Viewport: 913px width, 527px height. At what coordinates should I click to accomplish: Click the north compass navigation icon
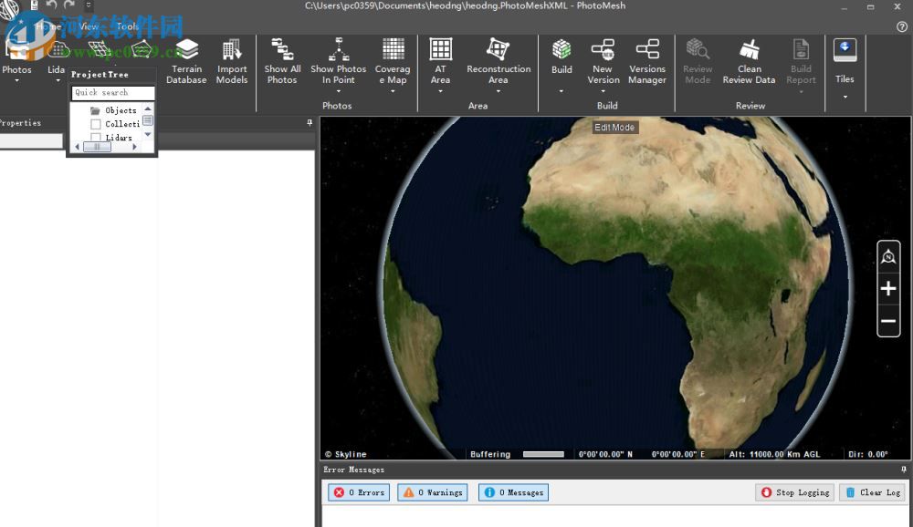tap(888, 258)
